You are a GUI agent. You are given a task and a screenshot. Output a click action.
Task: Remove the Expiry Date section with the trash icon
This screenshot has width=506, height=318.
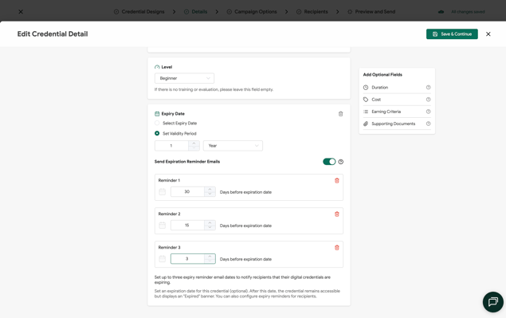(x=340, y=114)
